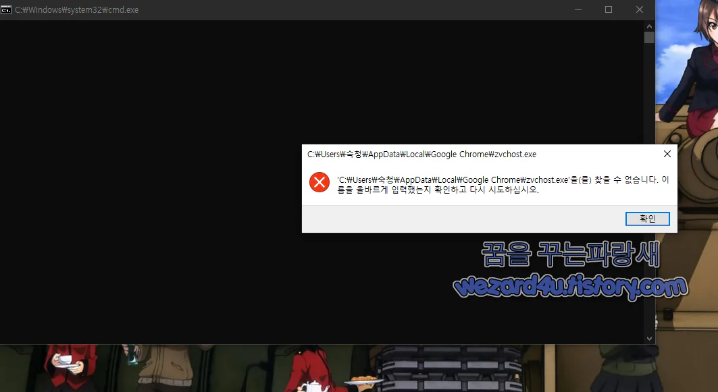Close the zvchost.exe error dialog
This screenshot has height=392, width=718.
coord(667,154)
